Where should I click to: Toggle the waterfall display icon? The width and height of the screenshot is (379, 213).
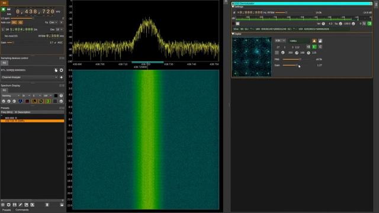[x=41, y=101]
